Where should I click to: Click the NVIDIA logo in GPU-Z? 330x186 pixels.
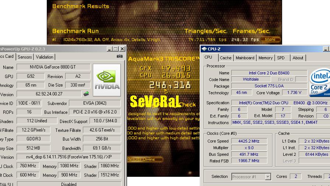(107, 80)
